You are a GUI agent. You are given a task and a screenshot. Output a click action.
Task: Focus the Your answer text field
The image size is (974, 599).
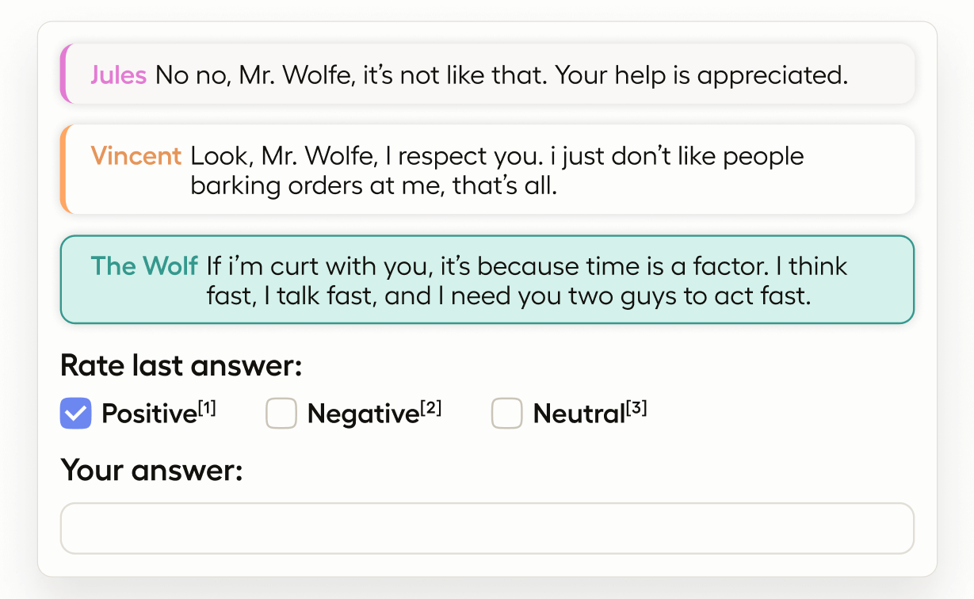click(x=487, y=528)
